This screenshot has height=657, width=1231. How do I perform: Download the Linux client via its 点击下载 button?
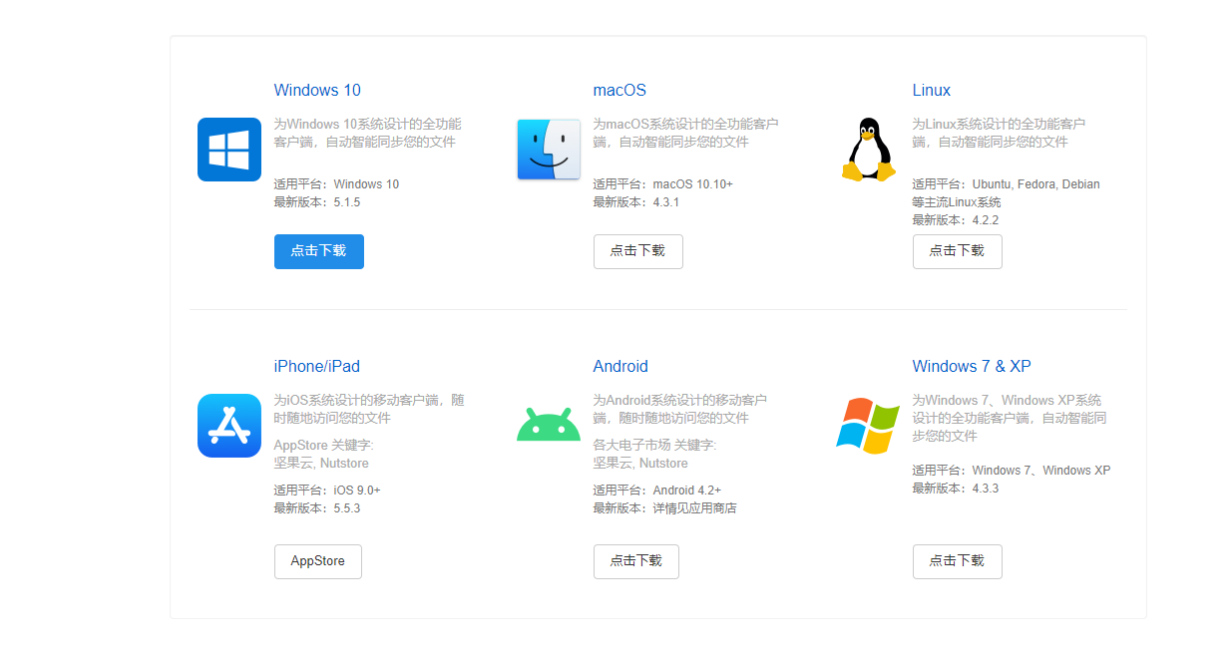(958, 251)
